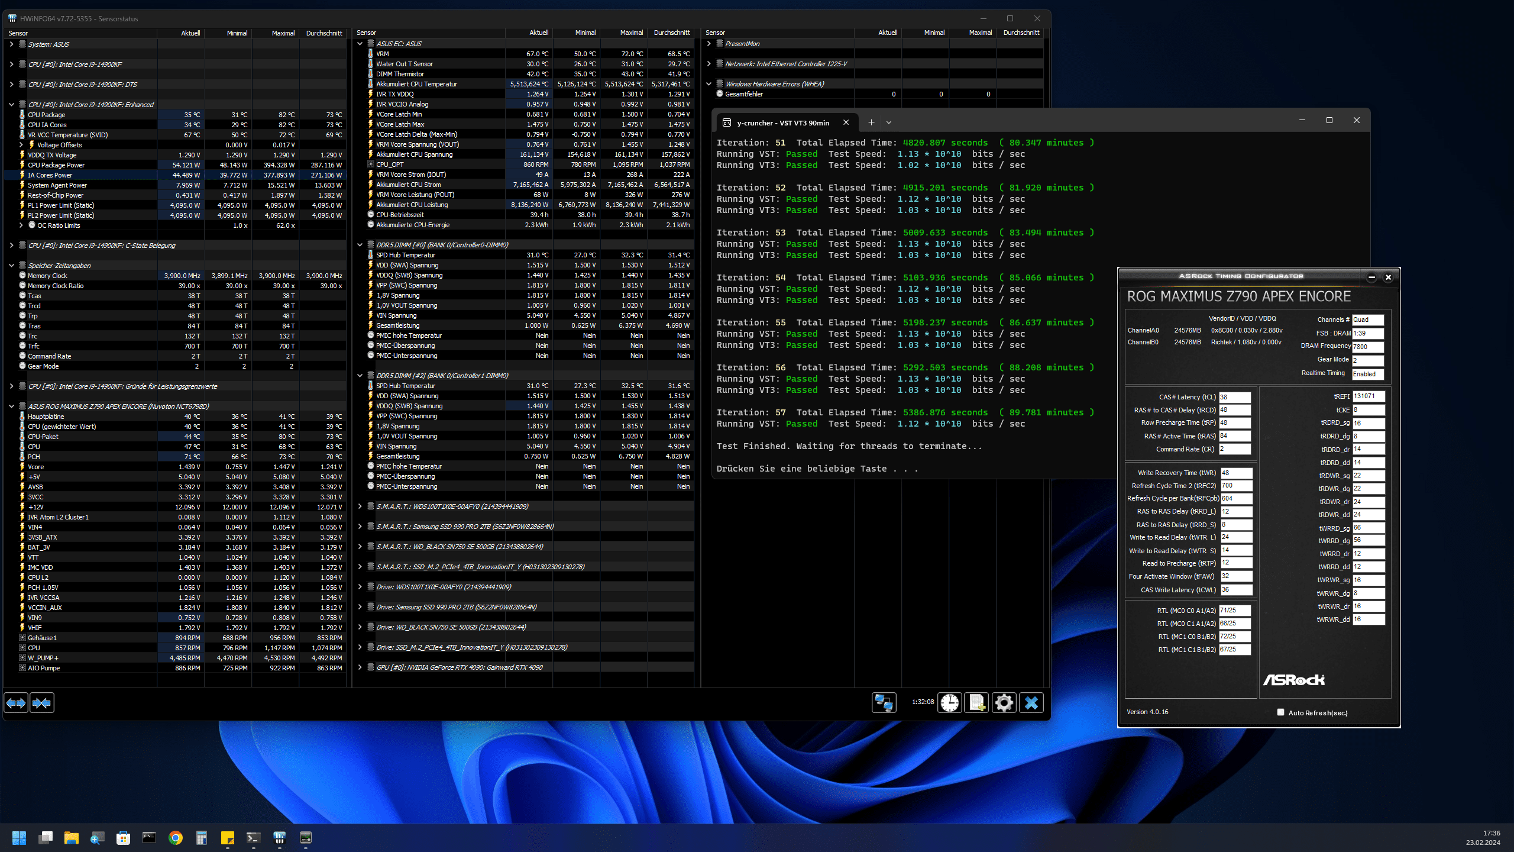Click the expand columns arrows button in HWiNFO
The image size is (1514, 852).
(16, 703)
